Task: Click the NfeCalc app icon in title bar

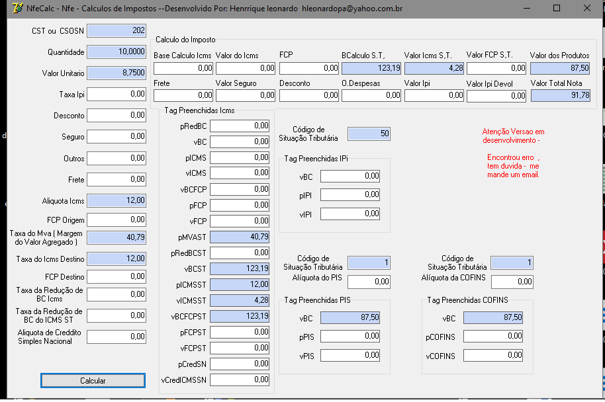Action: (17, 8)
